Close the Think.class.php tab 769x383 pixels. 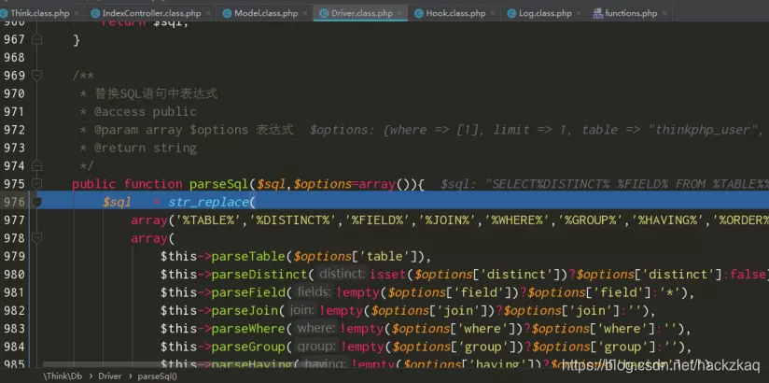77,14
